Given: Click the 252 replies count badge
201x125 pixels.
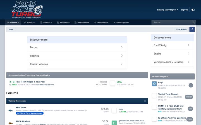Looking at the screenshot, I should click(x=190, y=109).
